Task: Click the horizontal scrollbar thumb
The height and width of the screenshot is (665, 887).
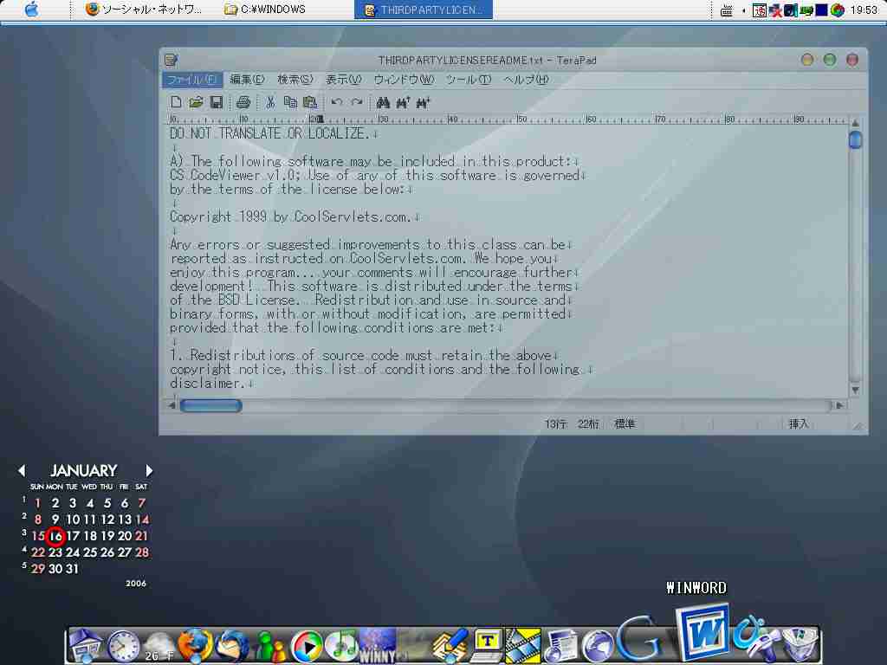Action: (x=211, y=405)
